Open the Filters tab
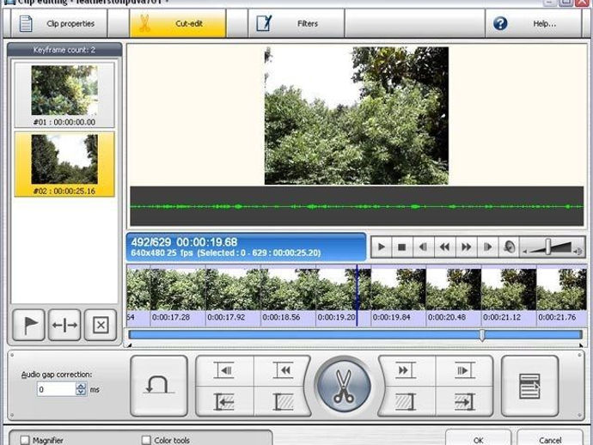Viewport: 593px width, 445px height. point(296,23)
